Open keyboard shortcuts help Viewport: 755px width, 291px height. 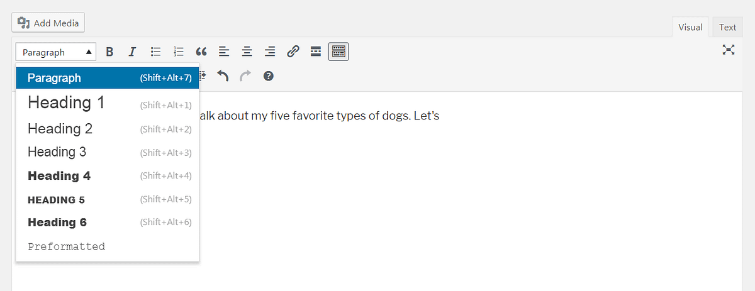tap(269, 76)
